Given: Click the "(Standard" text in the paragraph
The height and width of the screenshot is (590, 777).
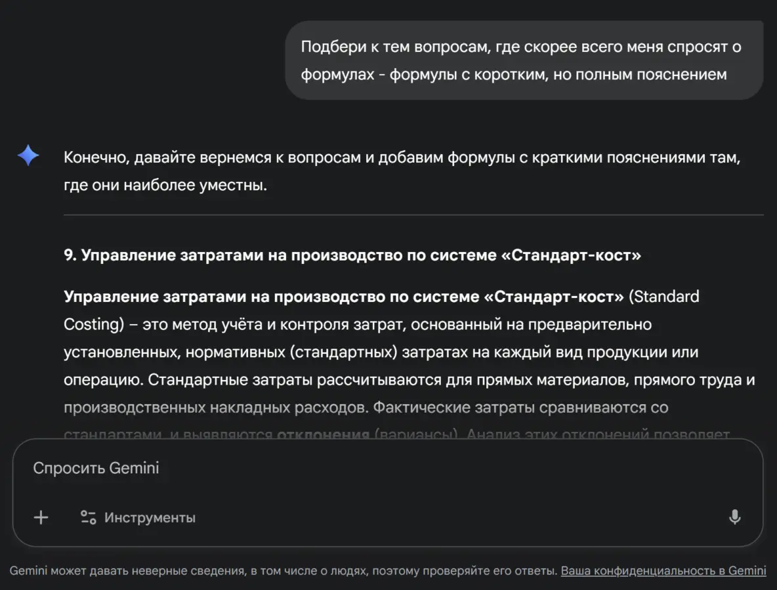Looking at the screenshot, I should pos(663,297).
